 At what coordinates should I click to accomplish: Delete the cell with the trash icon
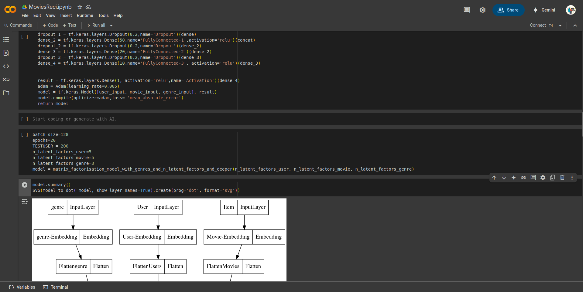click(x=562, y=178)
